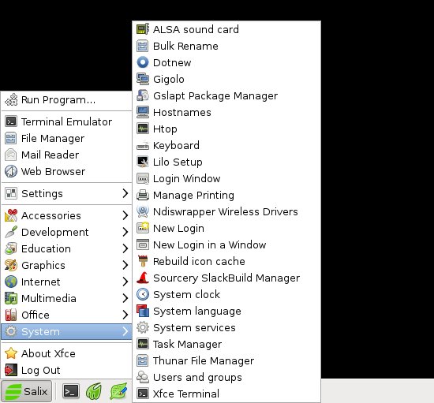
Task: Click the Login Window icon
Action: coord(143,179)
